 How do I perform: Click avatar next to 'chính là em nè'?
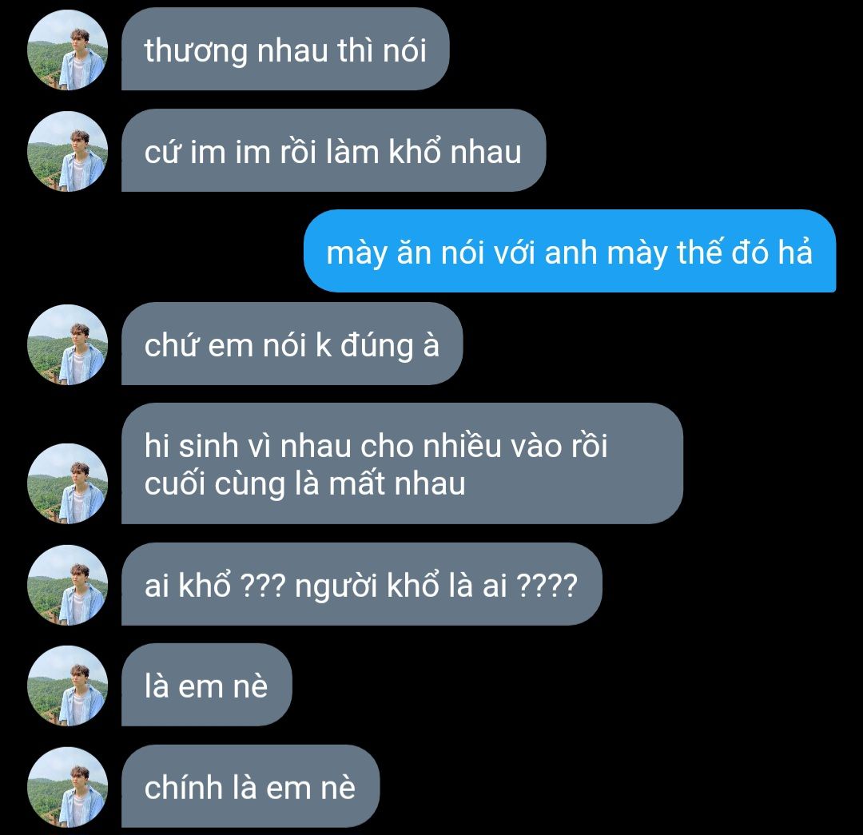(x=67, y=787)
